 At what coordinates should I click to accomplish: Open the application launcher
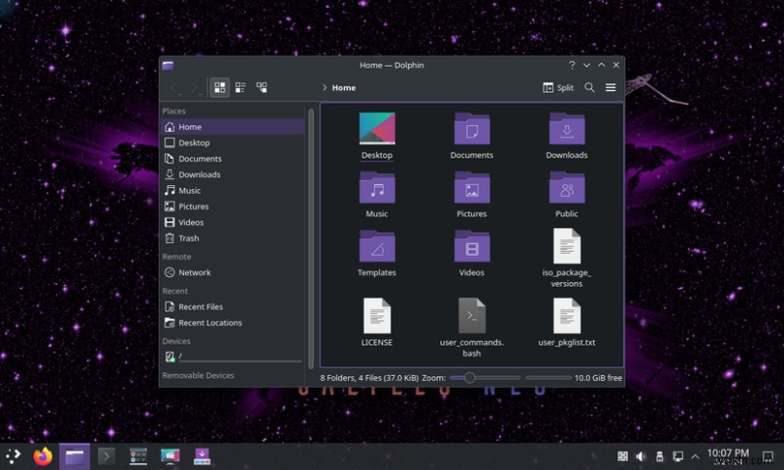[13, 456]
